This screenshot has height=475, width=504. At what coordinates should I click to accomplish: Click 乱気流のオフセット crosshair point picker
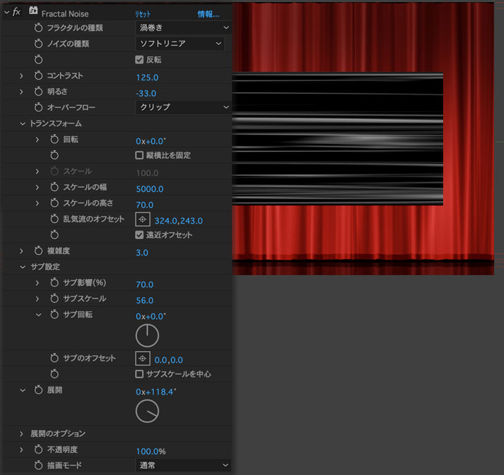(x=143, y=219)
